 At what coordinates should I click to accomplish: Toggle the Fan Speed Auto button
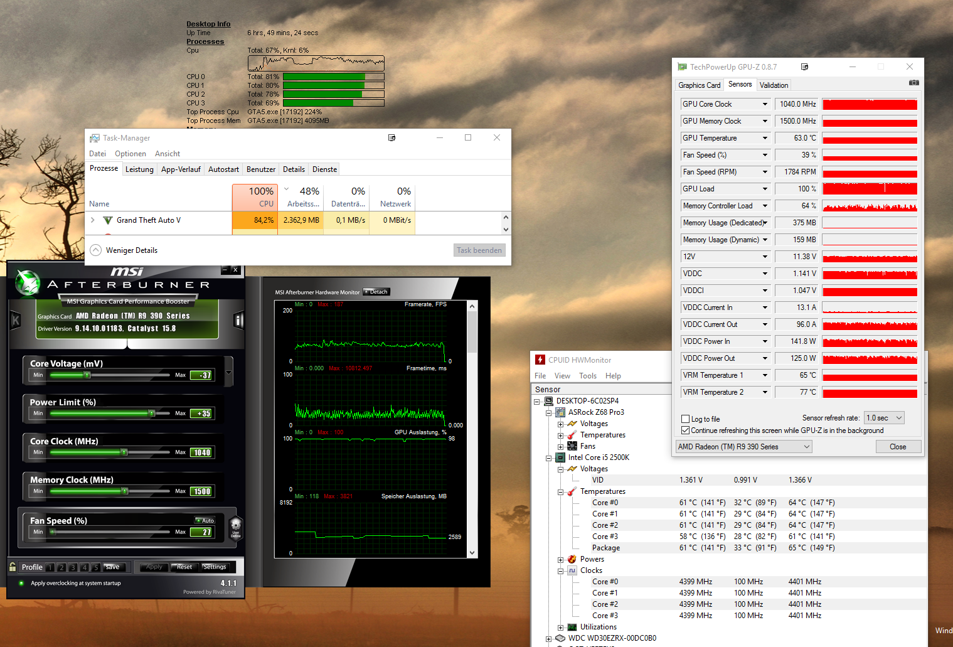point(205,520)
